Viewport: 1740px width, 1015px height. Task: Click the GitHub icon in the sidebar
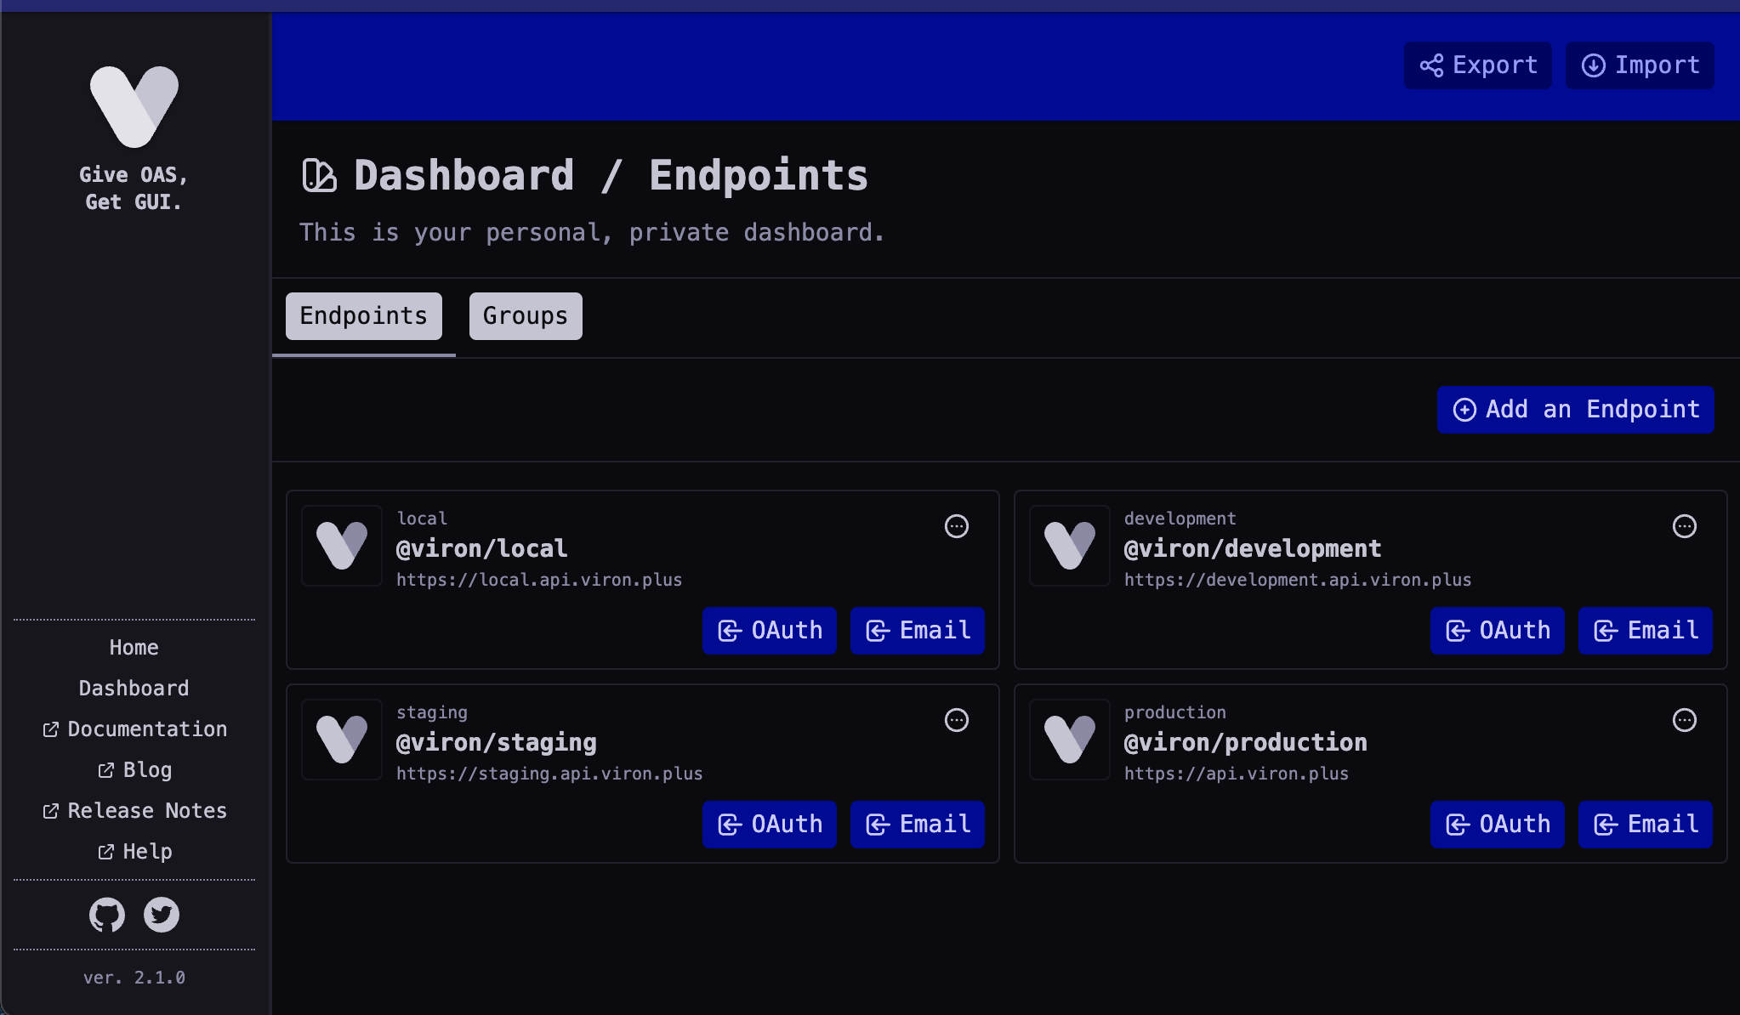(107, 915)
